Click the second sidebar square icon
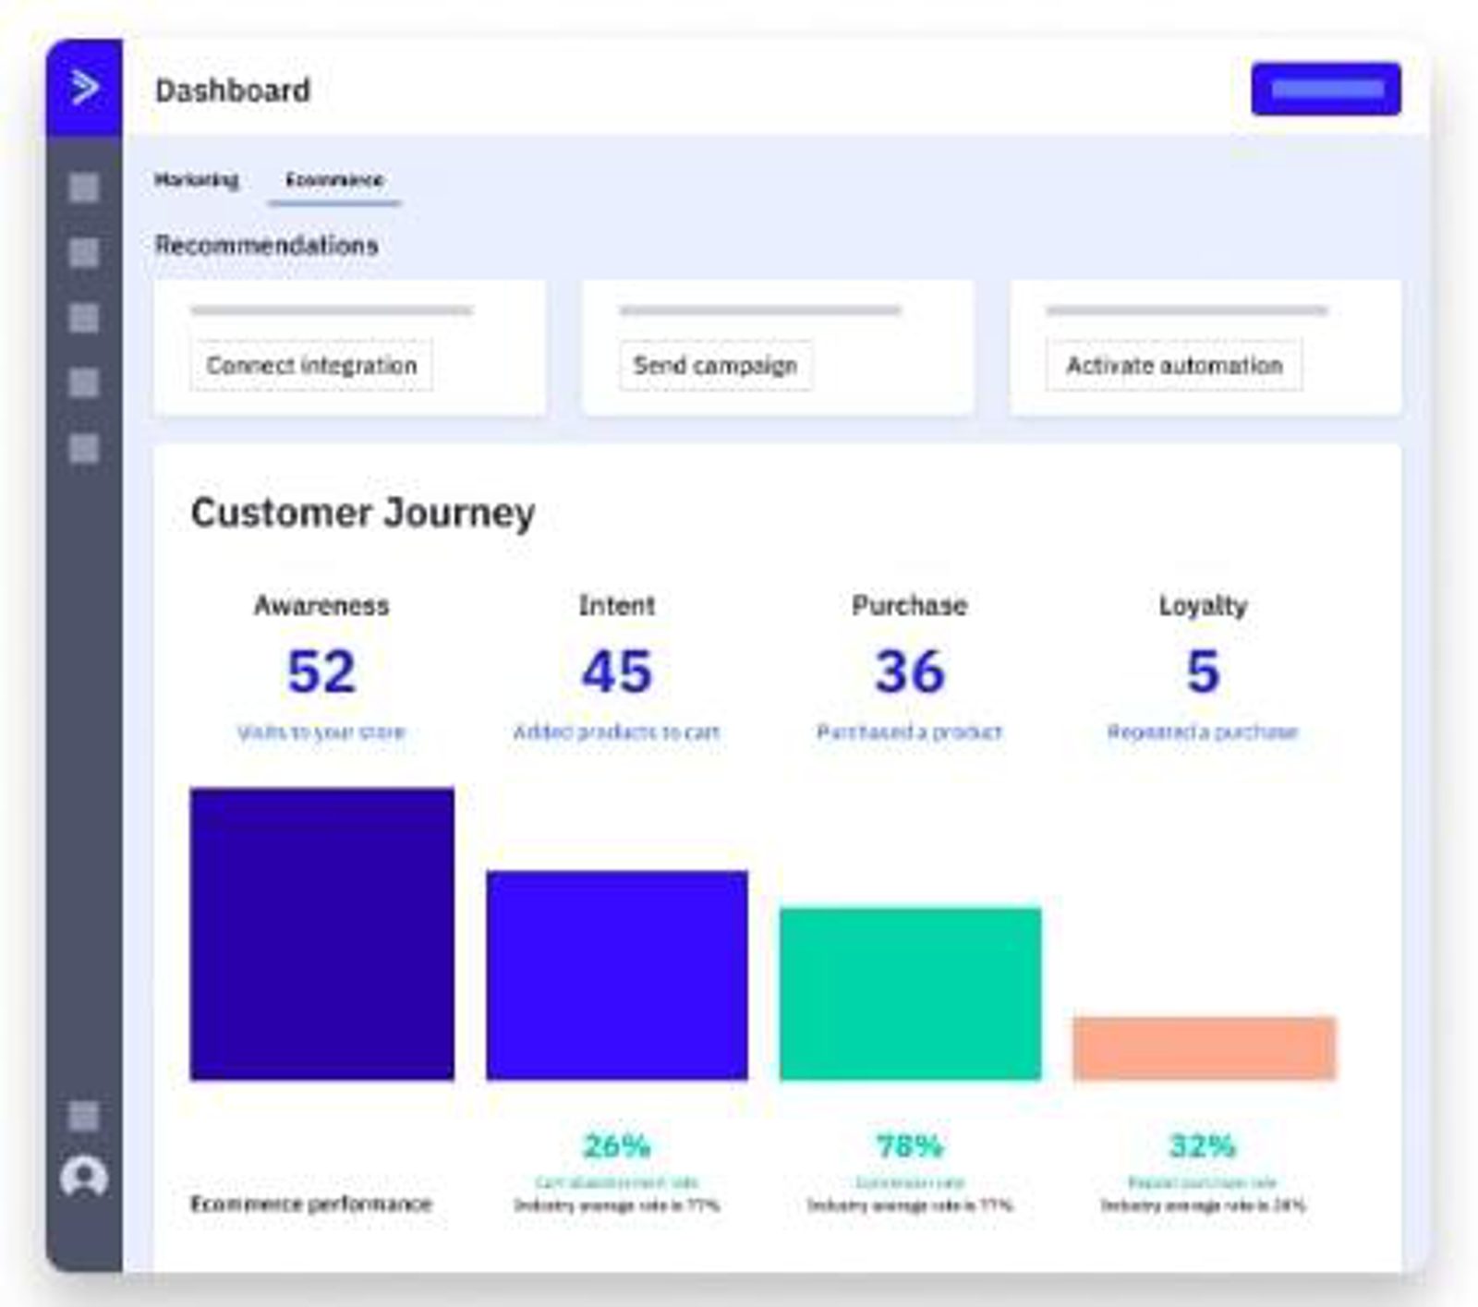1478x1307 pixels. point(84,253)
